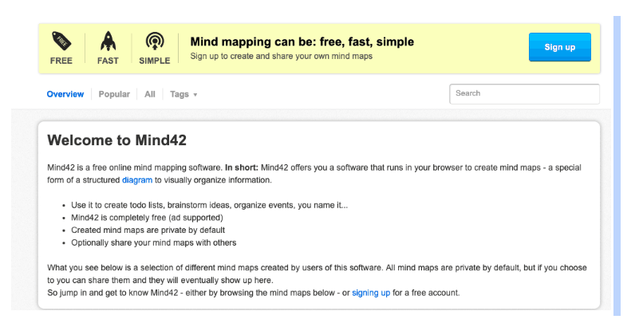
Task: Click the bullet 'Mind42 is completely free'
Action: (147, 218)
